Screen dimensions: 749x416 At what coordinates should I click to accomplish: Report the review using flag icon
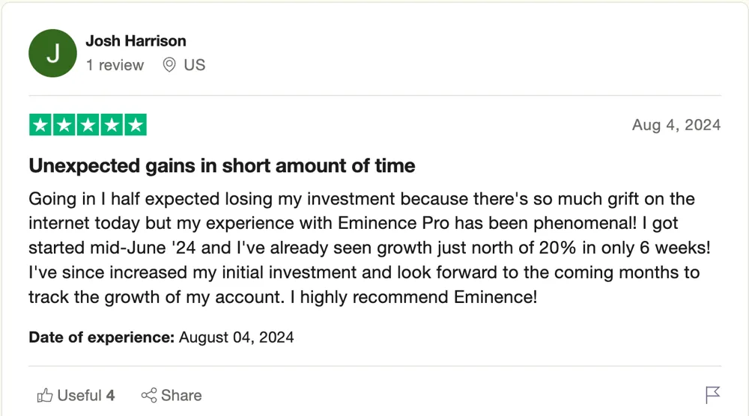click(712, 395)
